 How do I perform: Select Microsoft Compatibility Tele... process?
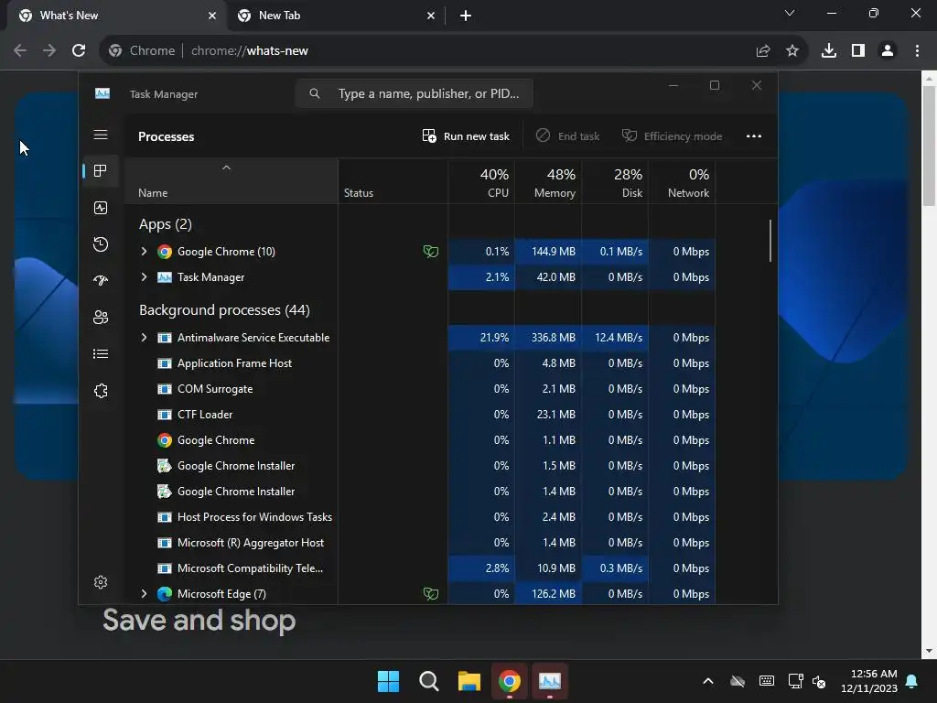(x=420, y=568)
